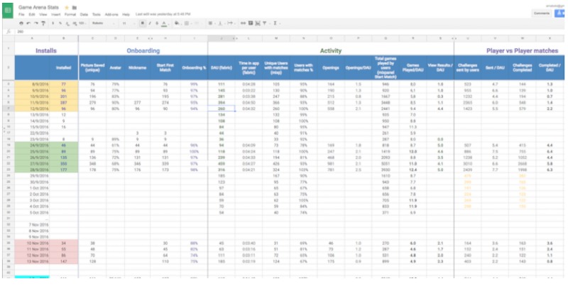Select the 10 Nov 2016 date cell
This screenshot has height=291, width=568.
pyautogui.click(x=32, y=243)
